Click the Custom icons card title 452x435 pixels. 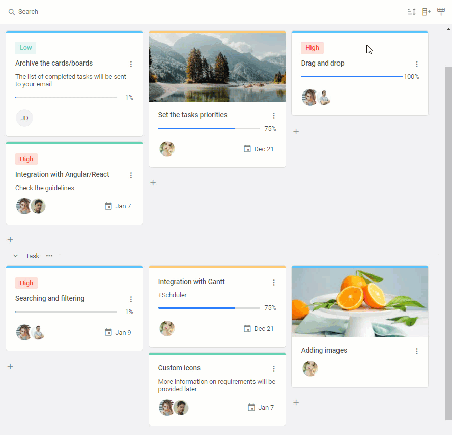(179, 368)
